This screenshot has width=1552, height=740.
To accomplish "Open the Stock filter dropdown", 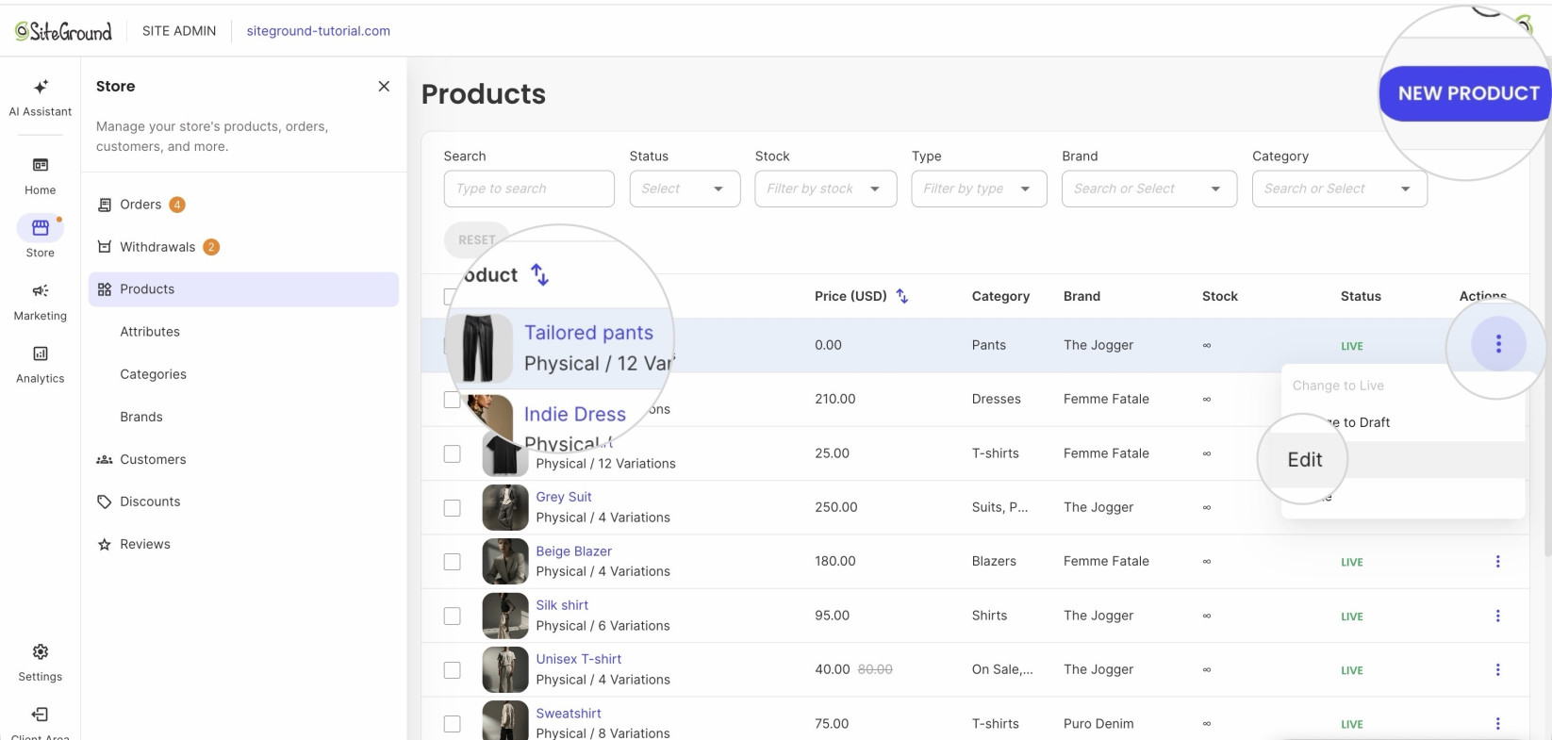I will (x=826, y=189).
